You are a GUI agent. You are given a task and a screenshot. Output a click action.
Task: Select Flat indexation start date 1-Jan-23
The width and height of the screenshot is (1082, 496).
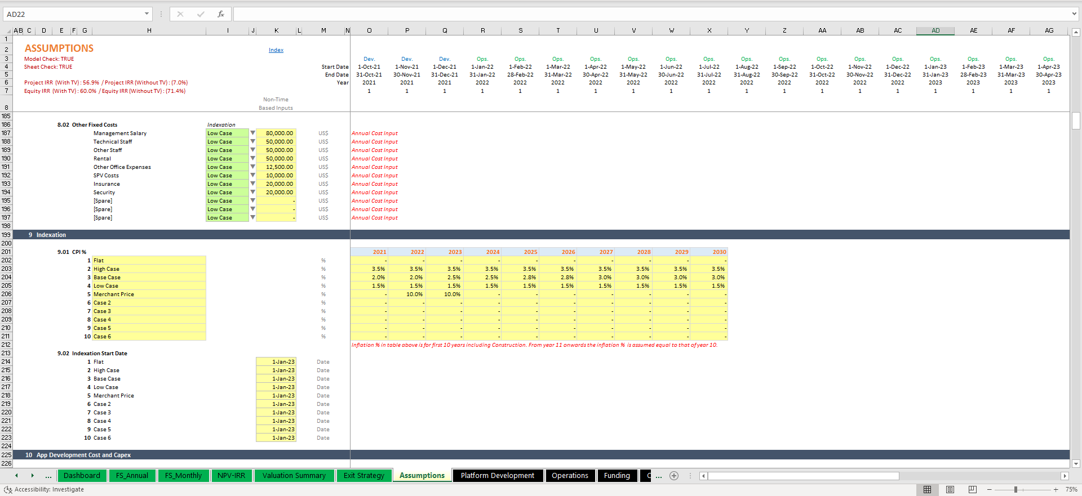[276, 362]
